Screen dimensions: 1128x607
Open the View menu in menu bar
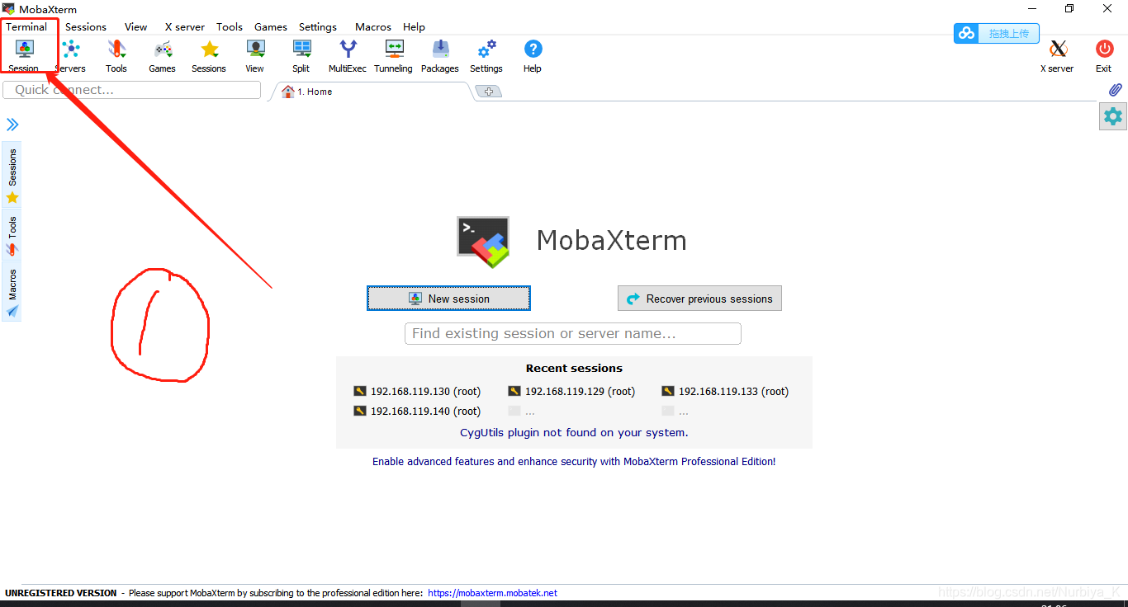pyautogui.click(x=136, y=26)
